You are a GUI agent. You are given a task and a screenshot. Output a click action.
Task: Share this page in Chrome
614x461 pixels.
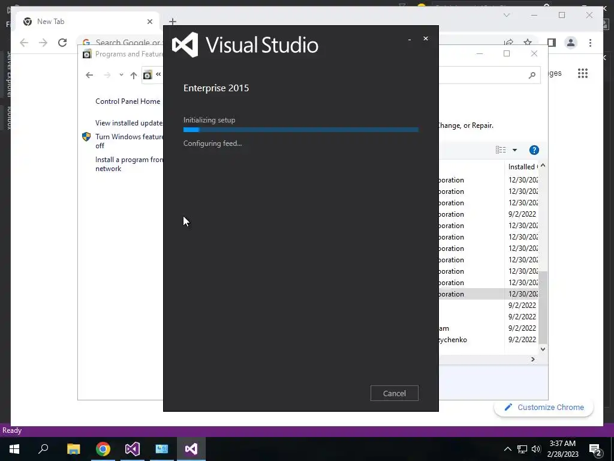click(x=508, y=43)
